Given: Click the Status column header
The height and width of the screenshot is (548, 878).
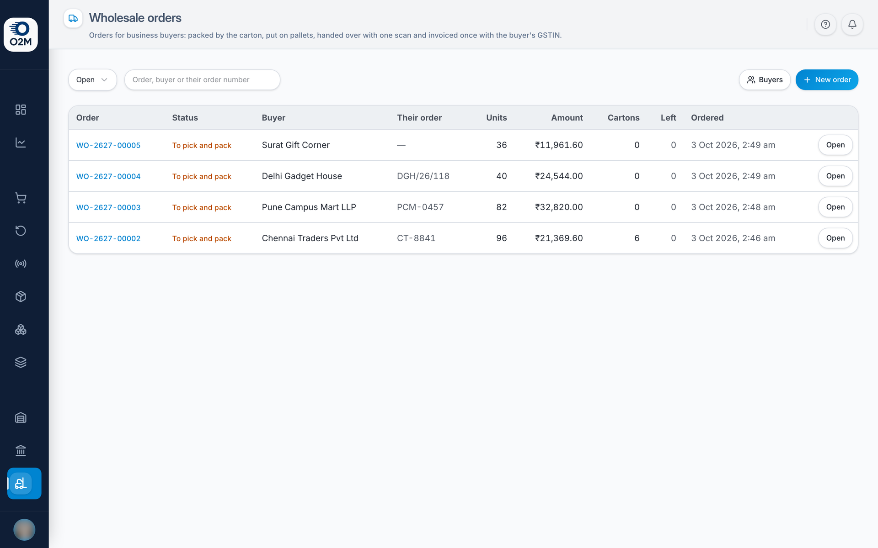Looking at the screenshot, I should 185,118.
